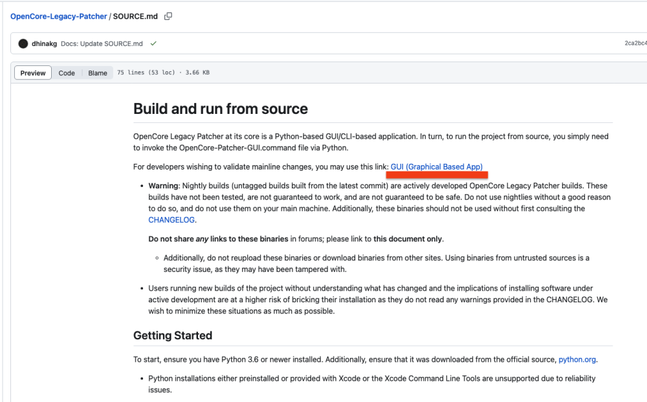This screenshot has height=402, width=647.
Task: Switch to the Preview tab
Action: 33,73
